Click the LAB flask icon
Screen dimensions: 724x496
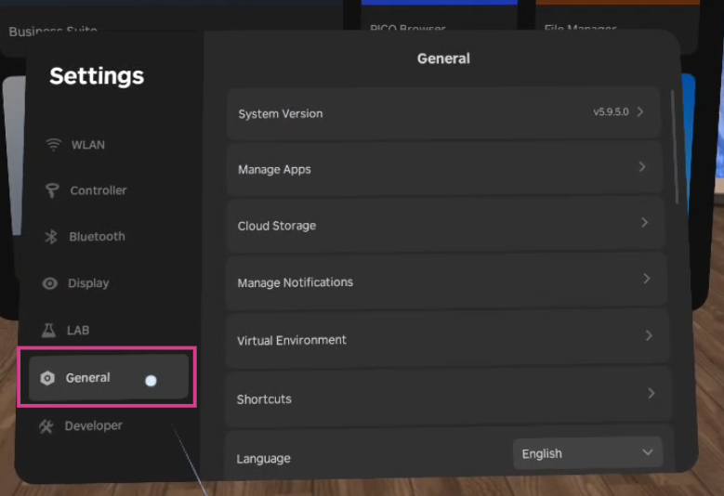point(49,331)
